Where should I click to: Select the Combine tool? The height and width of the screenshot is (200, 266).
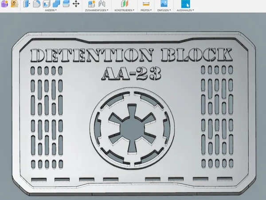coord(56,4)
